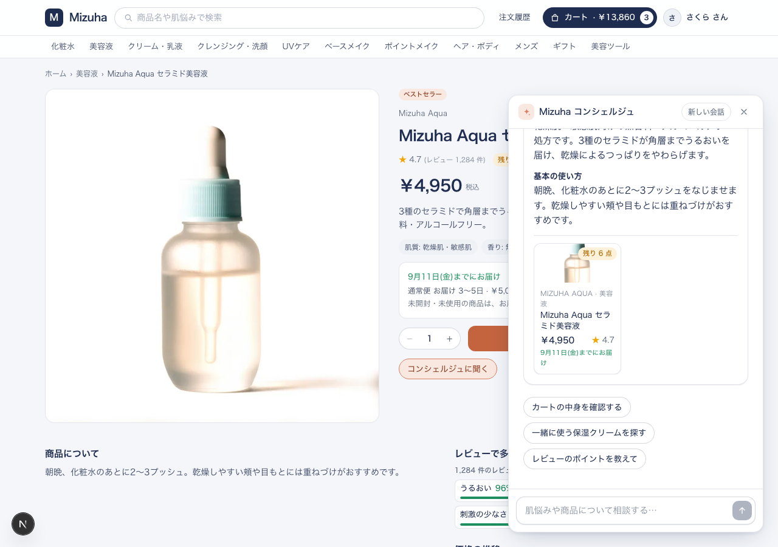Open the ポイントメイク category
Image resolution: width=778 pixels, height=547 pixels.
coord(411,46)
